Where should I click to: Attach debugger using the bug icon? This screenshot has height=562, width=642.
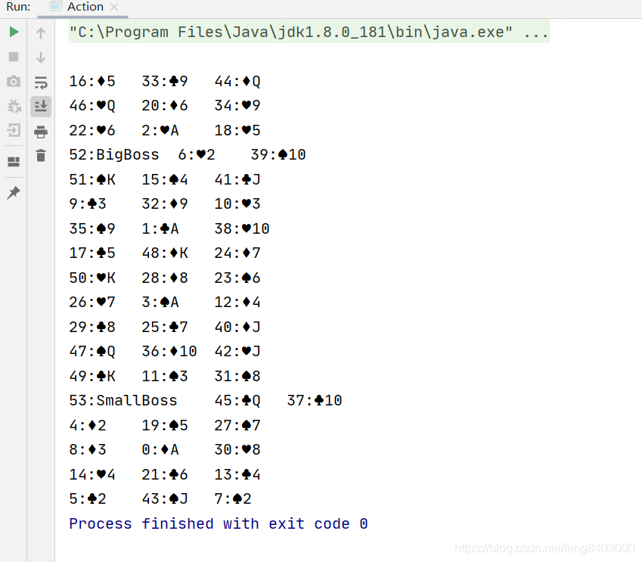click(14, 107)
